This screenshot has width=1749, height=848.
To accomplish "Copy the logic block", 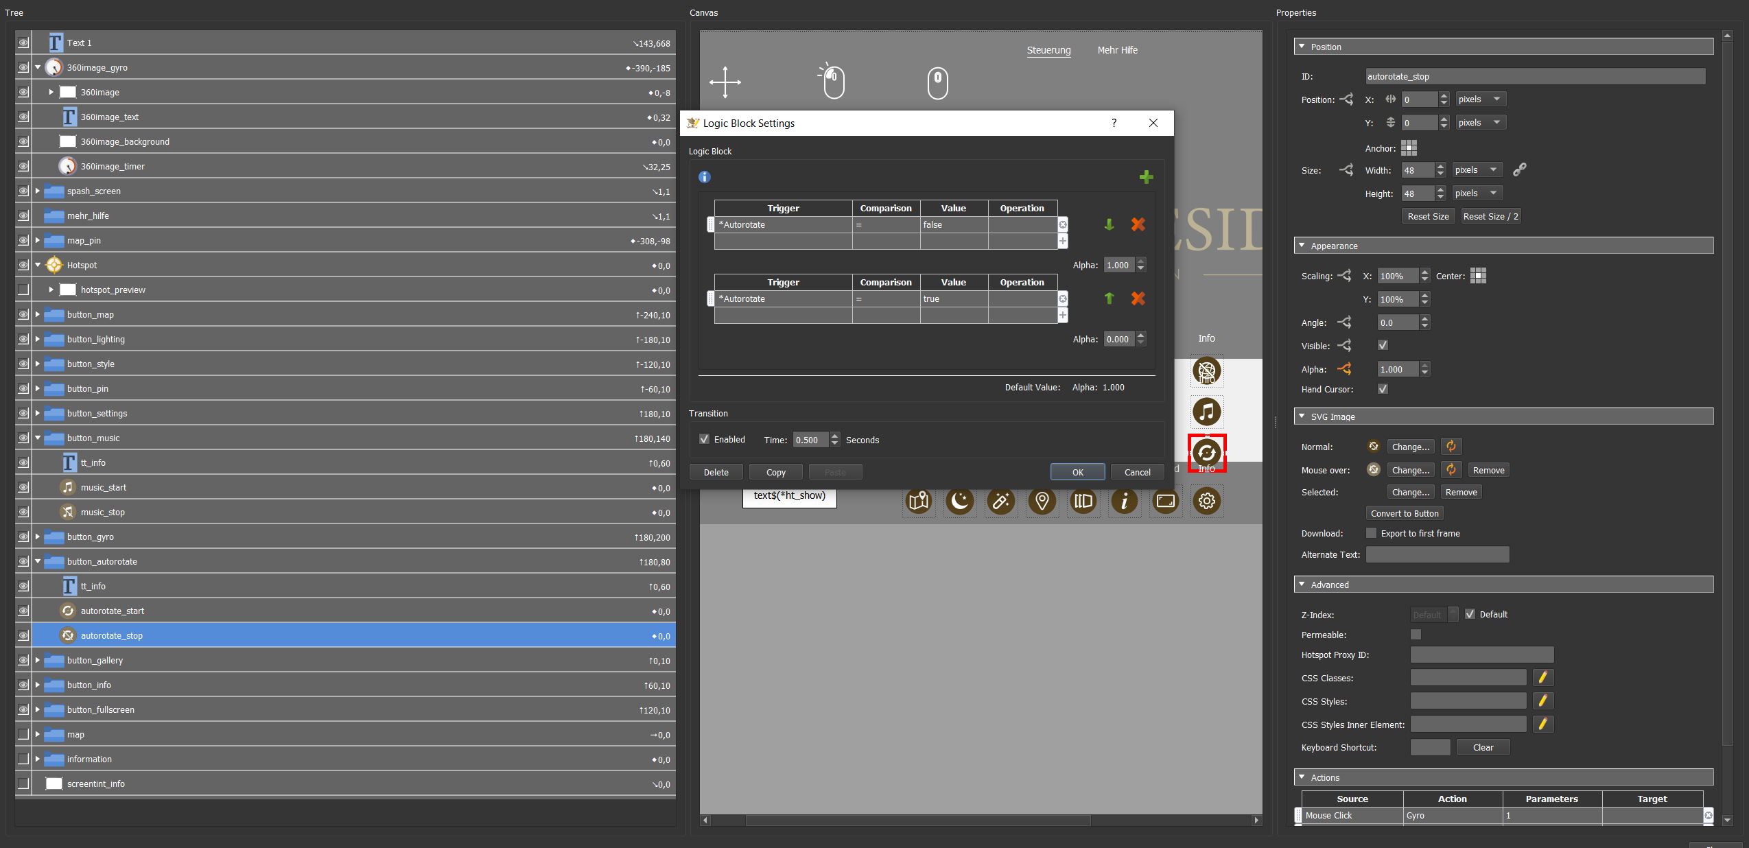I will coord(776,472).
